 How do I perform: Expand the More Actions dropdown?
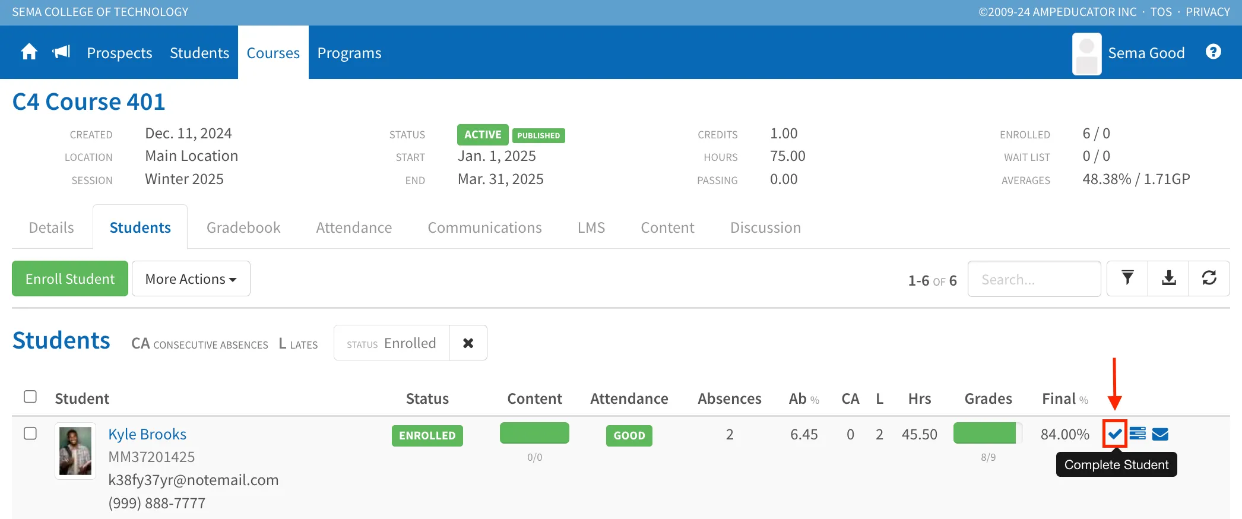[191, 279]
